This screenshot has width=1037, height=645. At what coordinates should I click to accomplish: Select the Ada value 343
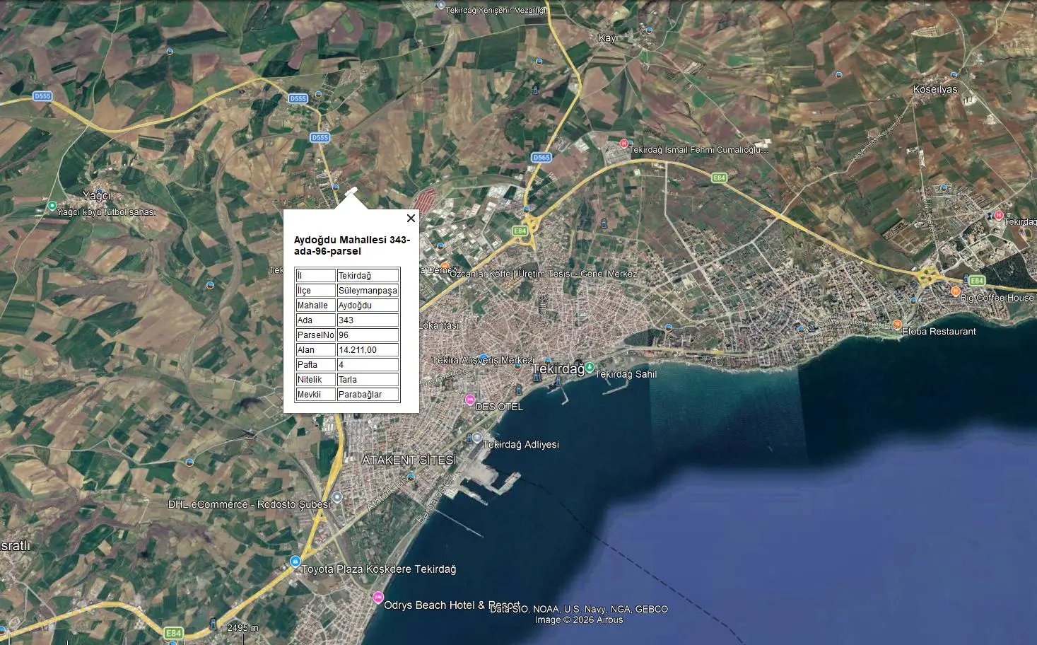pyautogui.click(x=368, y=320)
